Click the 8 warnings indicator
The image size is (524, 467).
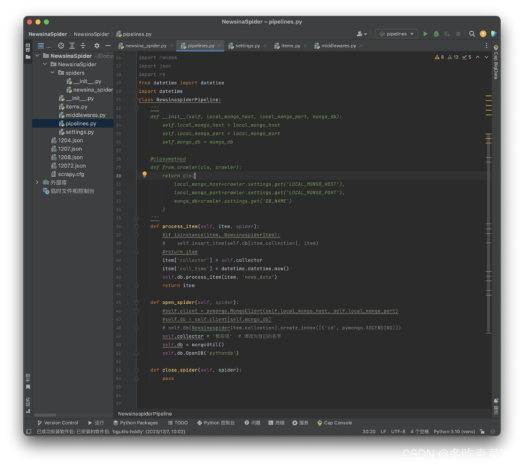(x=439, y=57)
